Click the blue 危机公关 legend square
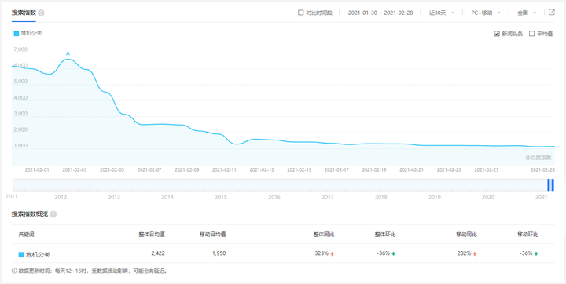Image resolution: width=566 pixels, height=284 pixels. pyautogui.click(x=17, y=34)
